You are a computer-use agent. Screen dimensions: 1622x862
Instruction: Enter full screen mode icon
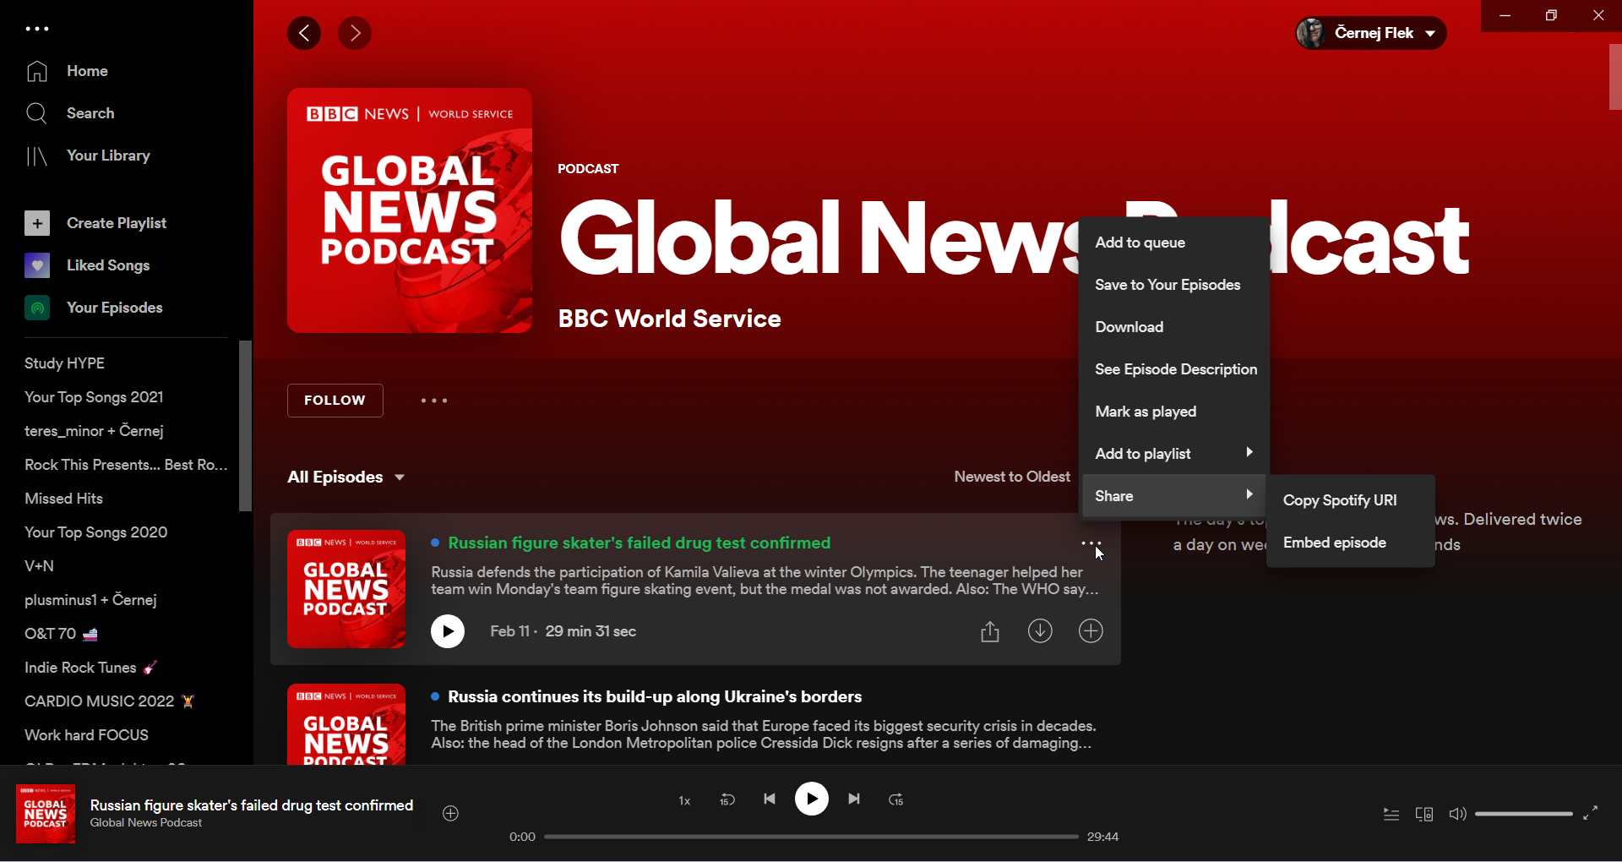[1590, 813]
